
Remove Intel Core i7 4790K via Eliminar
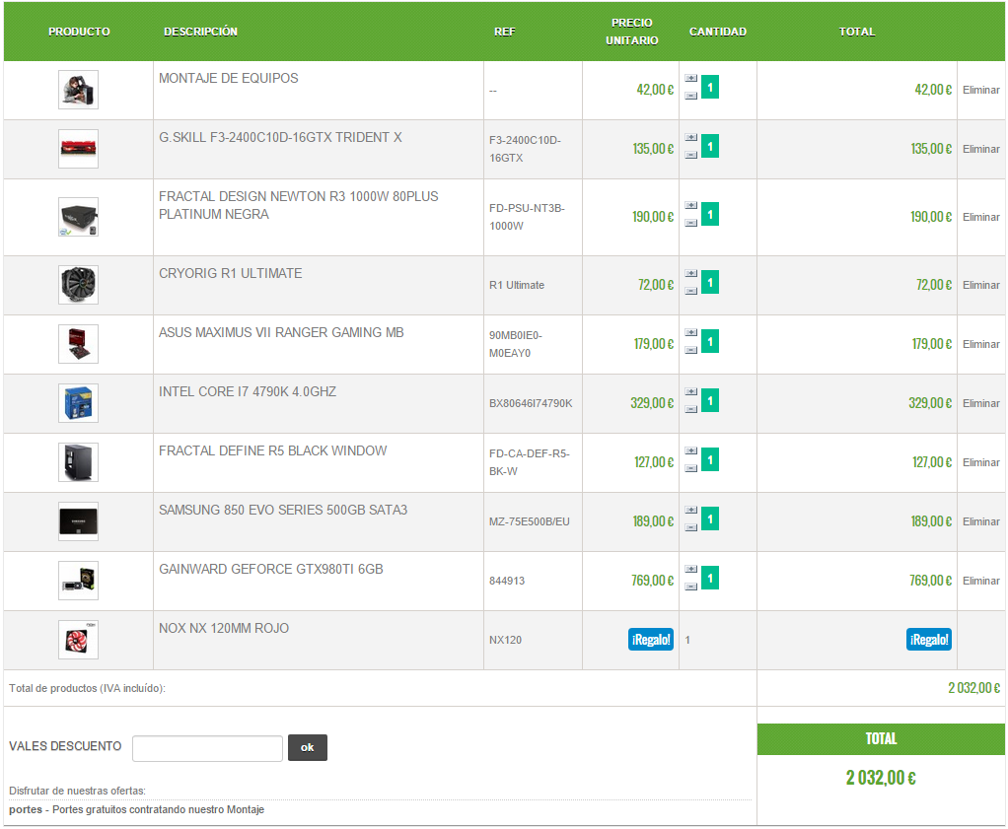tap(981, 403)
